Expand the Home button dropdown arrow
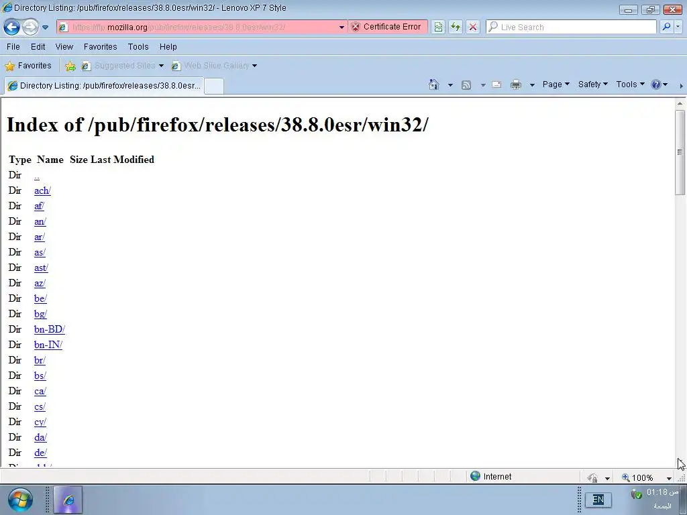Image resolution: width=687 pixels, height=515 pixels. click(x=450, y=85)
